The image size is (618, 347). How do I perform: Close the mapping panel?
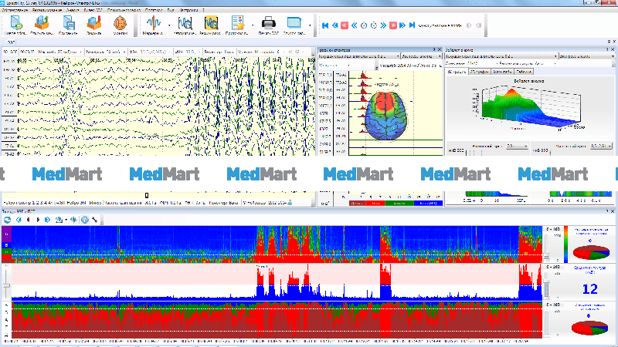[x=613, y=49]
